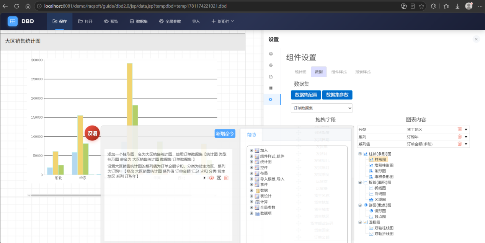Select 双轴柱线图 chart type

[381, 228]
